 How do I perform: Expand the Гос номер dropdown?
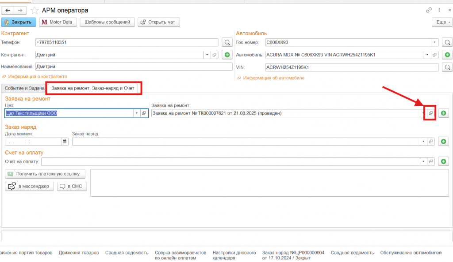(435, 42)
